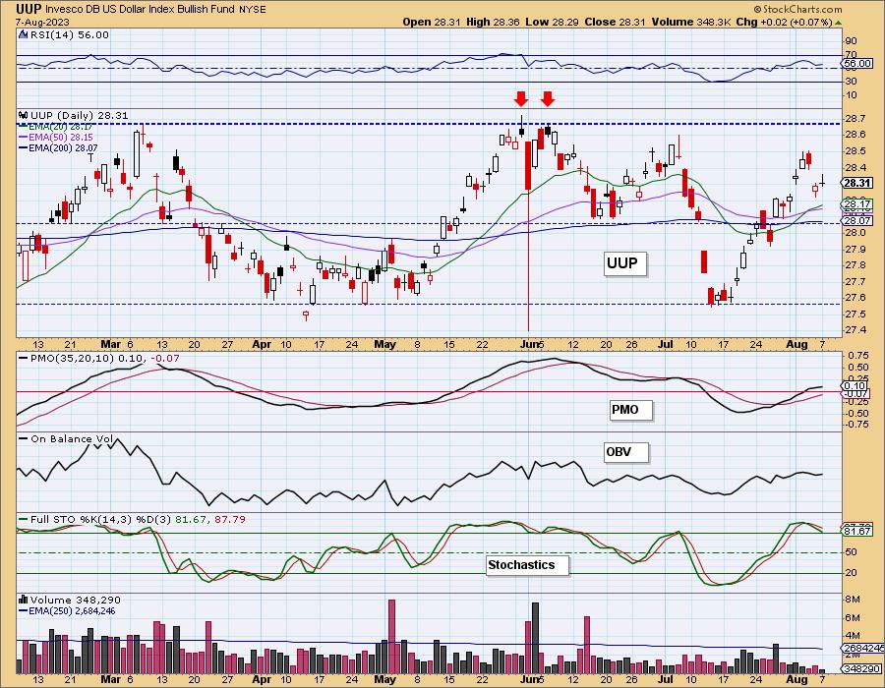Click the black PMO legend line marker
Viewport: 885px width, 688px height.
(24, 358)
